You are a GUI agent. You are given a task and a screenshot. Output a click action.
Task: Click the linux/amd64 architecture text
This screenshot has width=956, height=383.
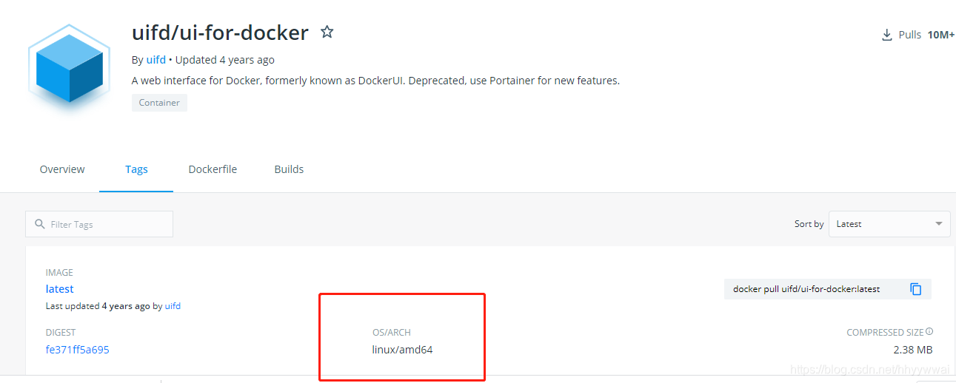point(402,350)
